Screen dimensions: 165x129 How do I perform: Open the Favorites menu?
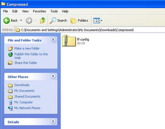[x=39, y=11]
